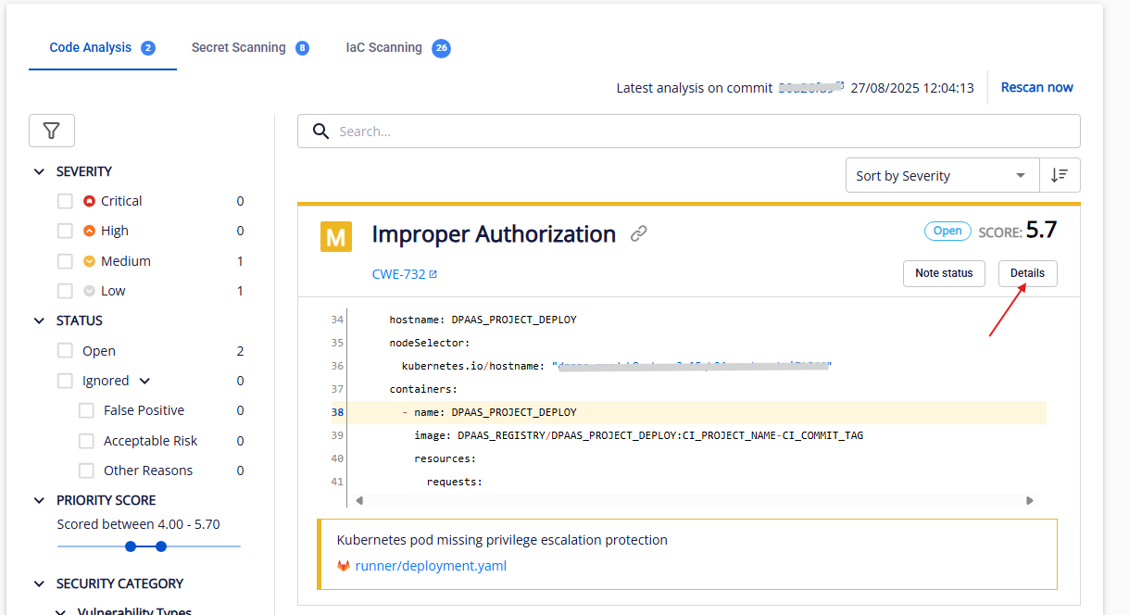The height and width of the screenshot is (615, 1129).
Task: Click the magnifier icon in search bar
Action: [x=321, y=132]
